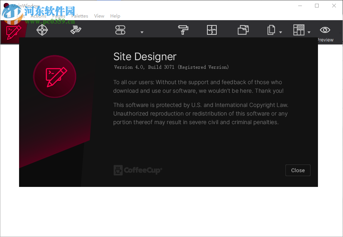Click the duplicate page toolbar icon
The height and width of the screenshot is (237, 343).
click(x=272, y=30)
